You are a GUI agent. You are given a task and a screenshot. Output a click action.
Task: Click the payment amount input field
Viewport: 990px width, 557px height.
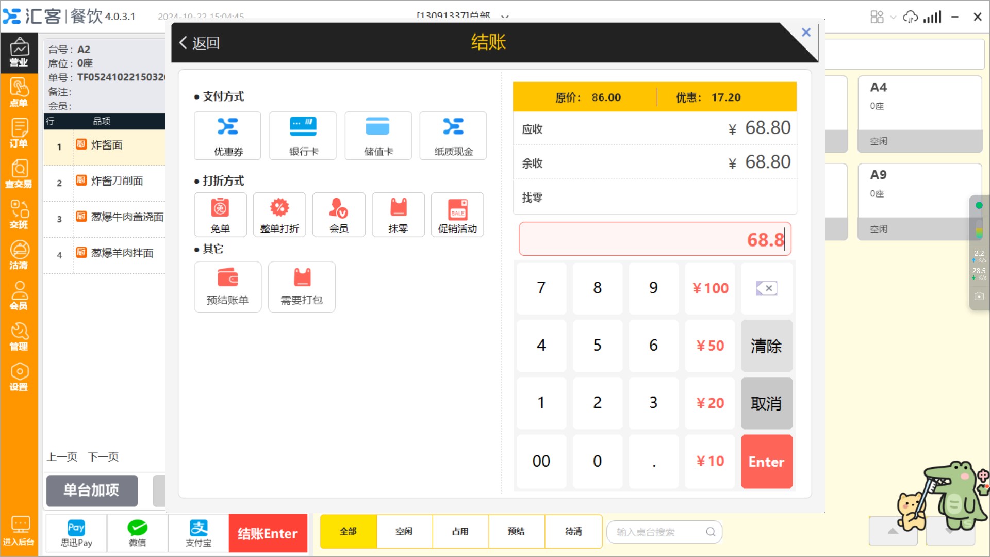(654, 239)
